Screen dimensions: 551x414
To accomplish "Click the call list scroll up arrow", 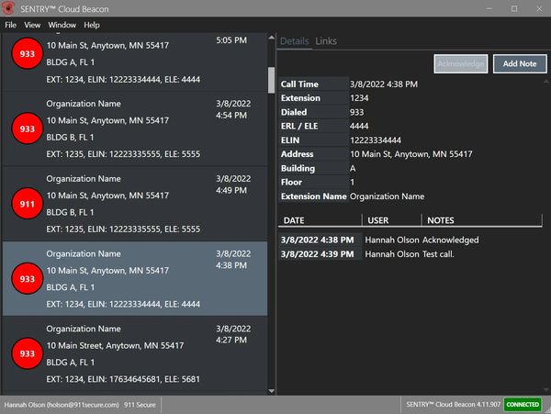I will pyautogui.click(x=271, y=38).
